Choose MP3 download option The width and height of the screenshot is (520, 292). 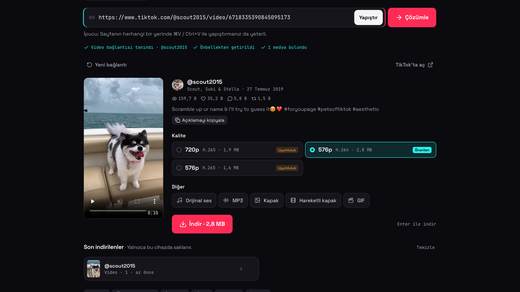click(233, 200)
